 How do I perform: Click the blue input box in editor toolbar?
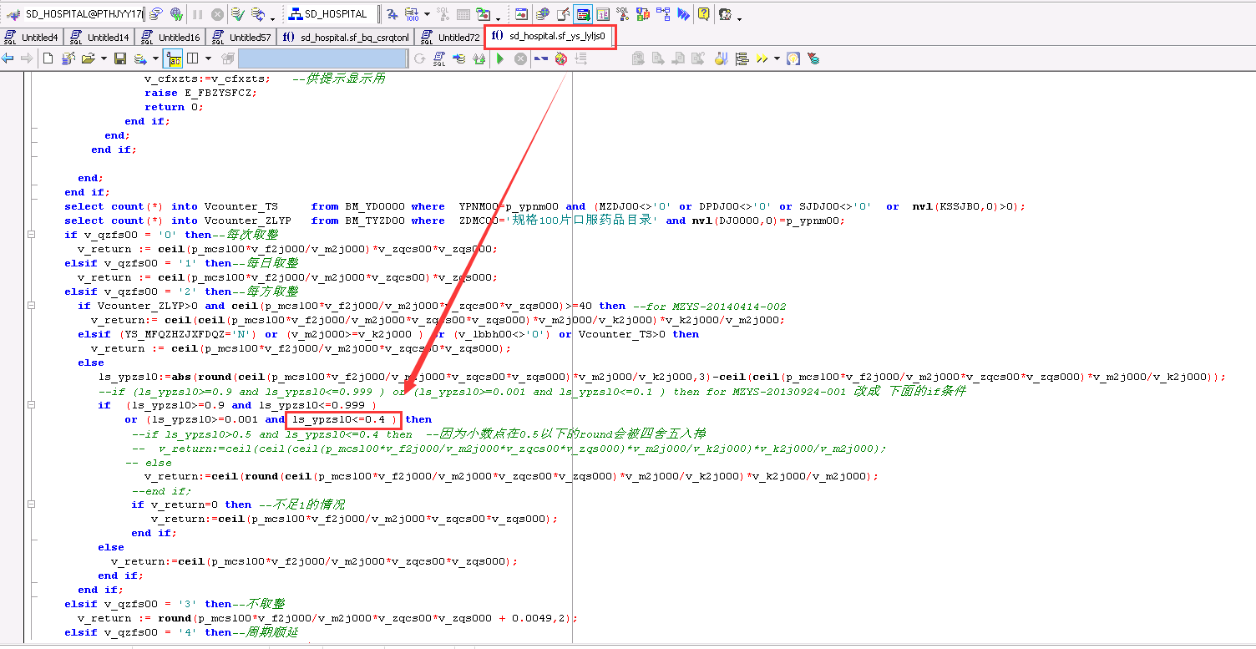[x=322, y=58]
